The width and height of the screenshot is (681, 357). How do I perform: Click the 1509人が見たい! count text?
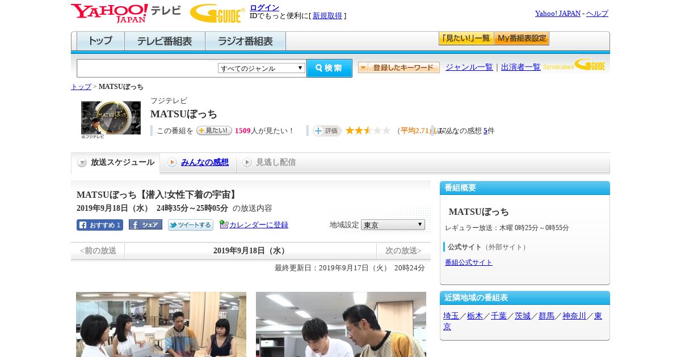coord(264,131)
